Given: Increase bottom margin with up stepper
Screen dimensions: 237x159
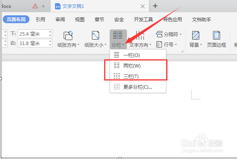Looking at the screenshot, I should 50,32.
